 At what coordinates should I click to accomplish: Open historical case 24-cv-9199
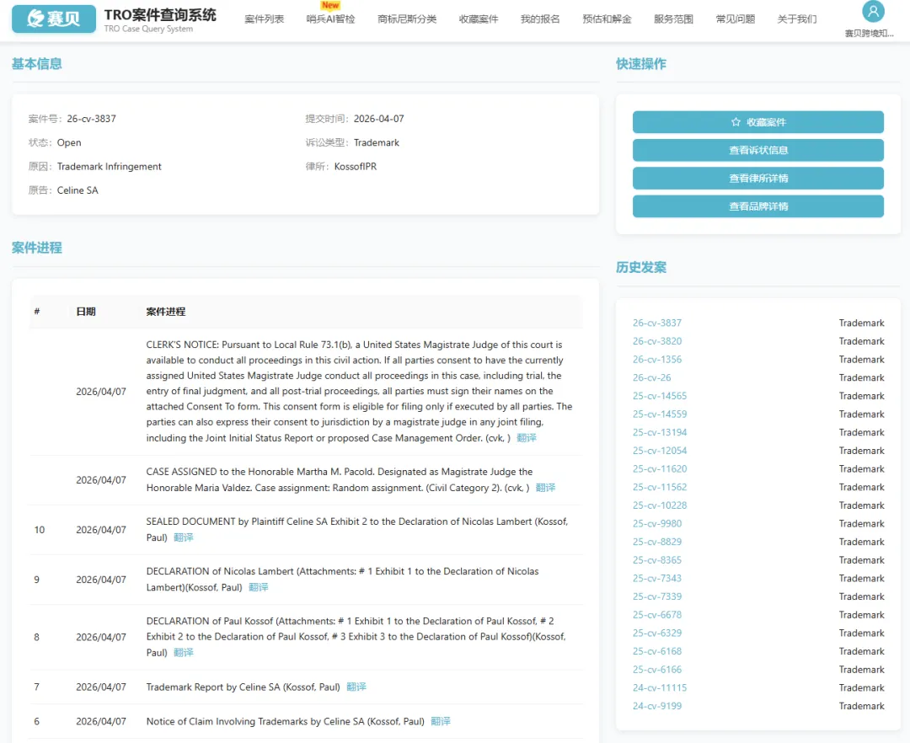point(657,707)
